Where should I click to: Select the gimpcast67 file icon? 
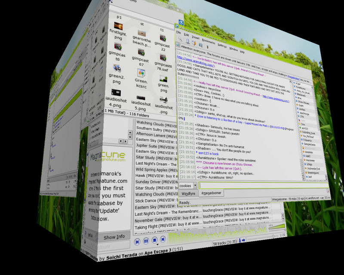click(x=141, y=52)
